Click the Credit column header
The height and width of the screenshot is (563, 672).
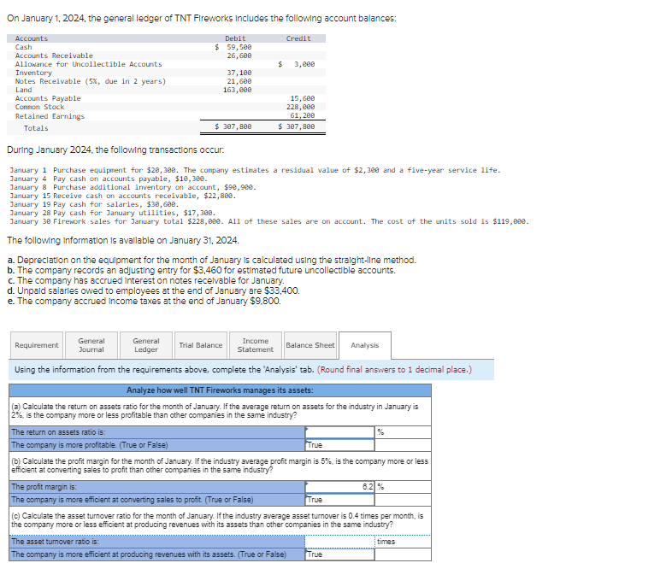click(298, 38)
